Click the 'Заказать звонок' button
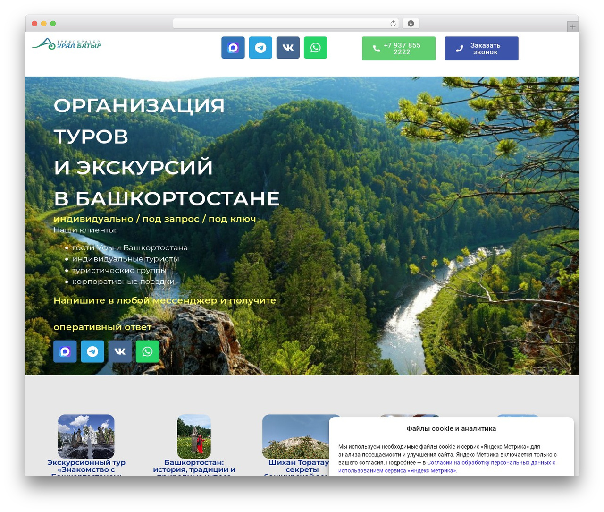 [x=481, y=49]
